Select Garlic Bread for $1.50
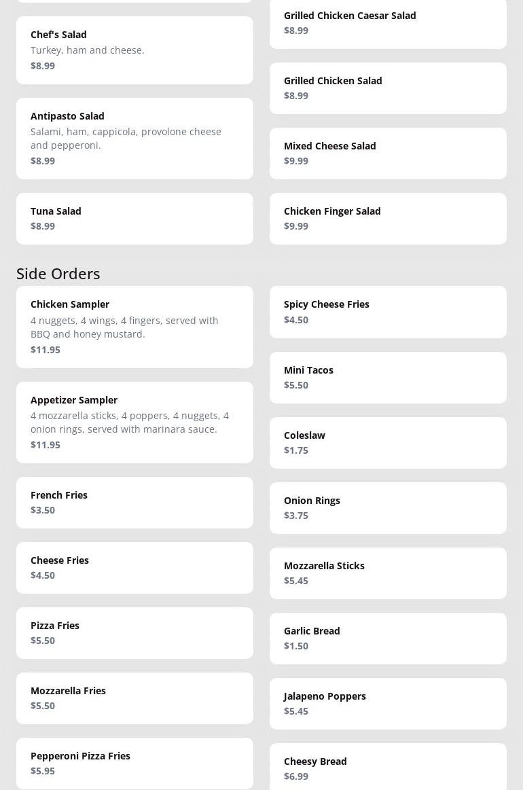This screenshot has width=523, height=790. (x=388, y=639)
